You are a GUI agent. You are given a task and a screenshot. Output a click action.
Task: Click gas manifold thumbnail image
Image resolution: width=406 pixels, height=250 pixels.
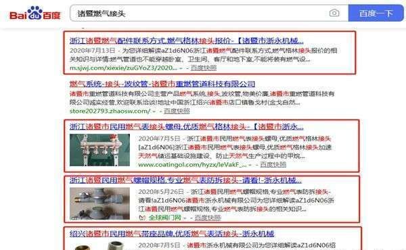tap(99, 150)
